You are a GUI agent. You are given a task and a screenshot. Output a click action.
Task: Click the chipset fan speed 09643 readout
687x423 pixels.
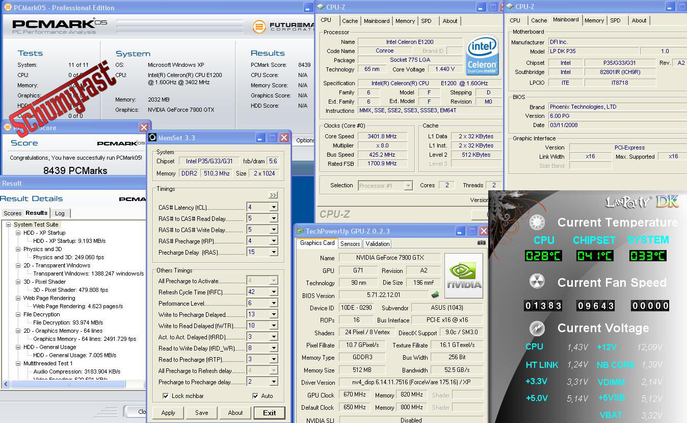[x=595, y=306]
